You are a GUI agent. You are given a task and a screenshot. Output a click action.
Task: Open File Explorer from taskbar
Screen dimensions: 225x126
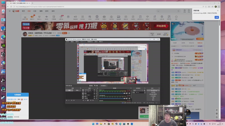[101, 124]
